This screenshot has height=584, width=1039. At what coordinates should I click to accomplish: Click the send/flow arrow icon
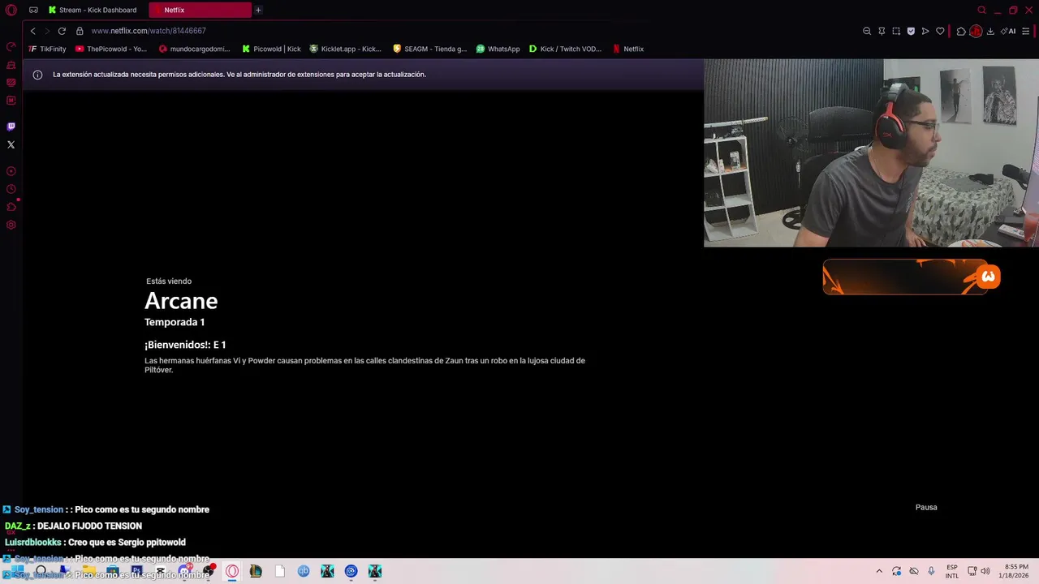tap(925, 31)
